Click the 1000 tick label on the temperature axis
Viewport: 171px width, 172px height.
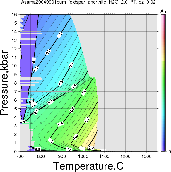[x=83, y=156]
